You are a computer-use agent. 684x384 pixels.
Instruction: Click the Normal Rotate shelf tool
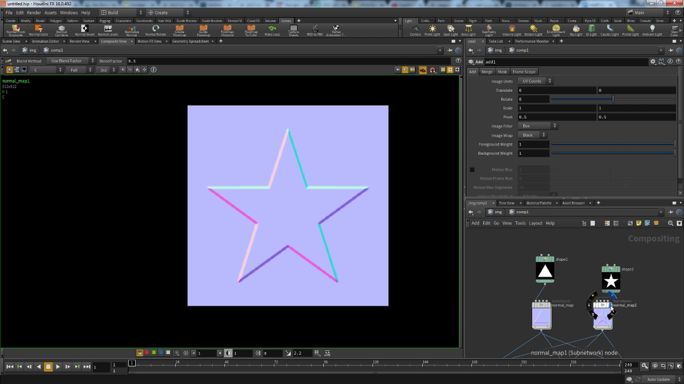pyautogui.click(x=155, y=30)
